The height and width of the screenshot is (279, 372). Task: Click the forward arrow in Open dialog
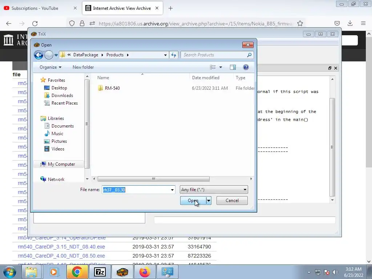(x=49, y=55)
